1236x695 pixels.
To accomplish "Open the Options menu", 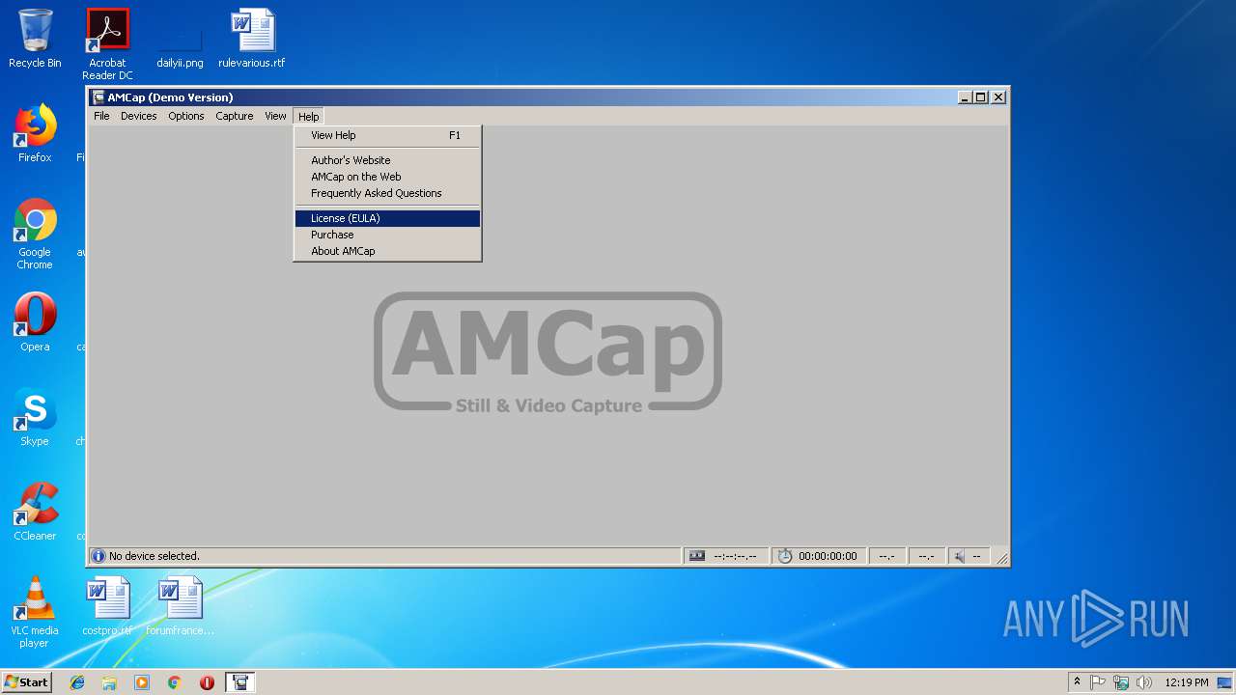I will pos(186,116).
